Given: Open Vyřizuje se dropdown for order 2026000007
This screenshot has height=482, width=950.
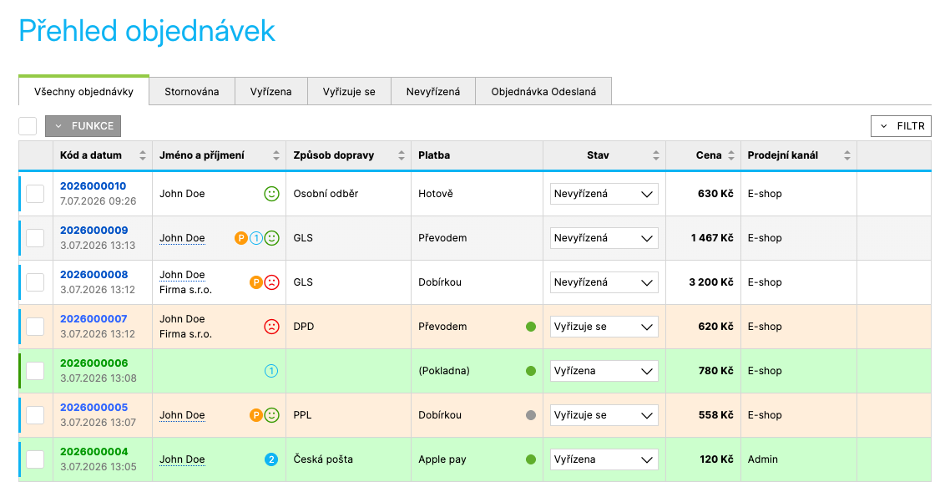Looking at the screenshot, I should click(604, 326).
